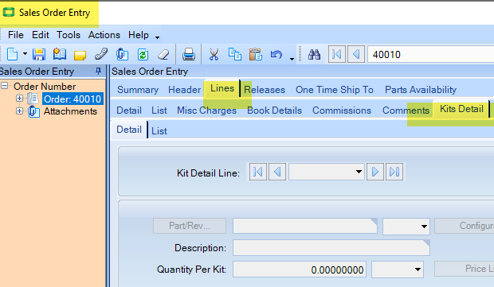Screen dimensions: 494x287
Task: Open the Actions menu
Action: pyautogui.click(x=104, y=35)
